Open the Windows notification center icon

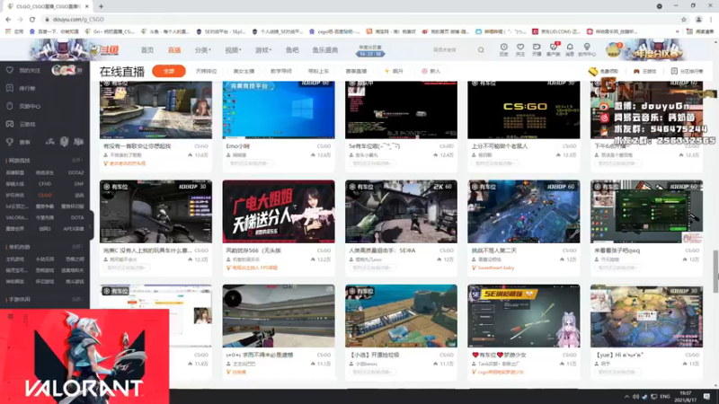pyautogui.click(x=706, y=396)
